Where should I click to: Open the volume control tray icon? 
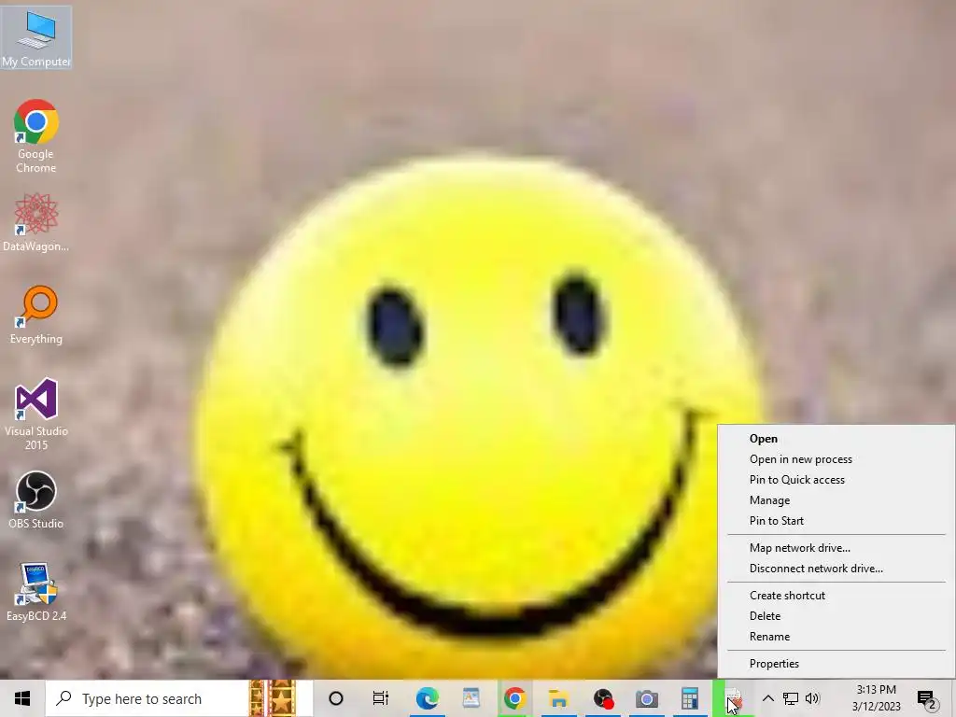[x=812, y=698]
